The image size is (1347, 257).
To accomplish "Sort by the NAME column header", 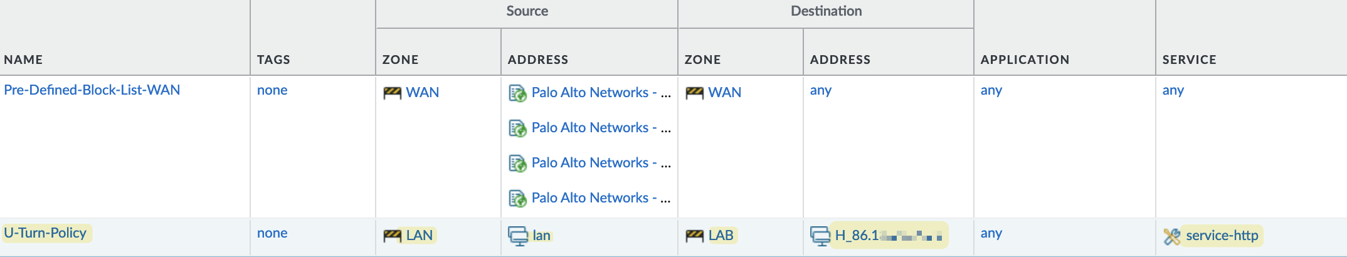I will [23, 60].
